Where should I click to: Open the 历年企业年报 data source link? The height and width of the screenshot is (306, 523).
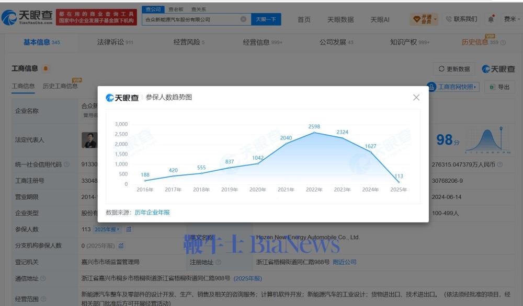click(152, 213)
